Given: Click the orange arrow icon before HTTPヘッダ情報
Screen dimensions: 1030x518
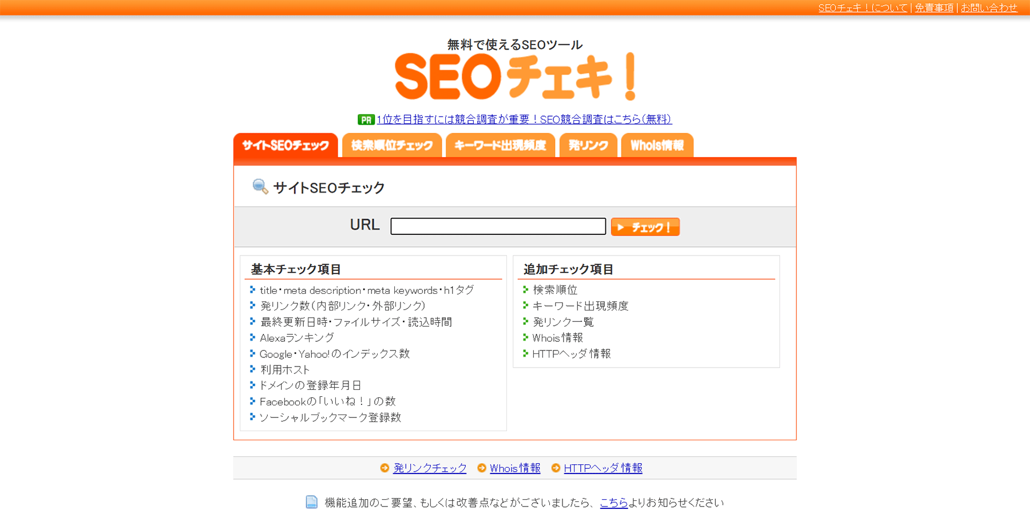Looking at the screenshot, I should pos(556,468).
